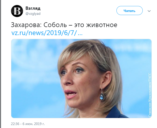157x128 pixels.
Task: Click the black circular B logo
Action: pos(17,11)
